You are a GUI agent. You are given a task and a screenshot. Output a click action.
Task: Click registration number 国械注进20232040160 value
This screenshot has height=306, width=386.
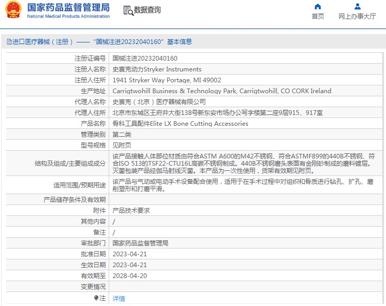point(145,58)
